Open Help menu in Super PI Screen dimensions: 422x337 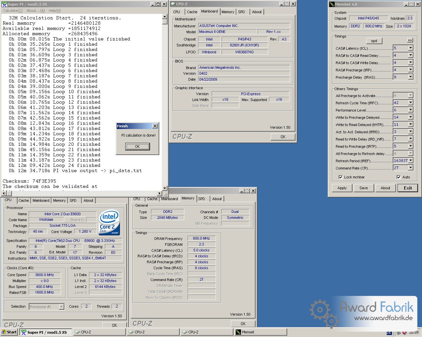click(x=55, y=11)
